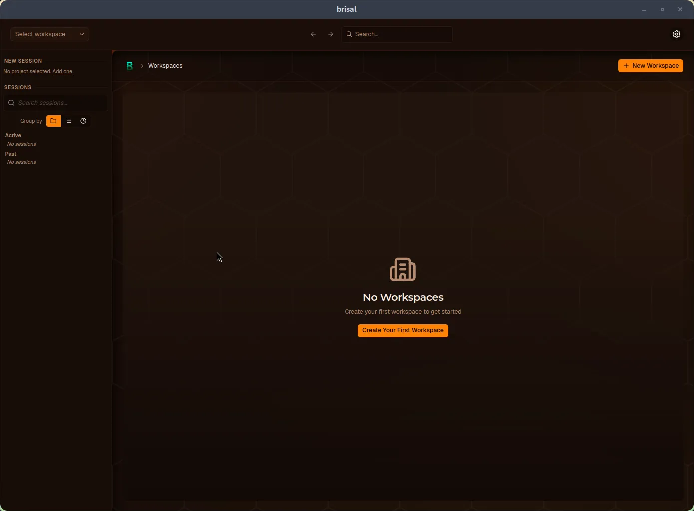This screenshot has height=511, width=694.
Task: Click the No Workspaces heading
Action: pyautogui.click(x=403, y=297)
